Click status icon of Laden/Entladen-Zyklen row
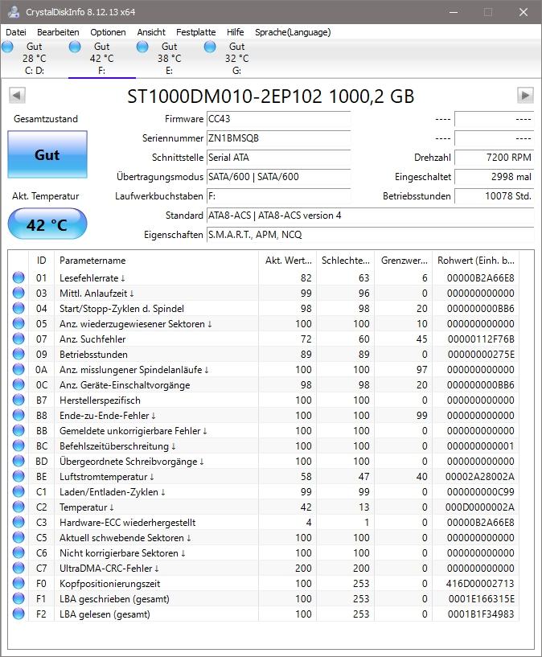 18,492
